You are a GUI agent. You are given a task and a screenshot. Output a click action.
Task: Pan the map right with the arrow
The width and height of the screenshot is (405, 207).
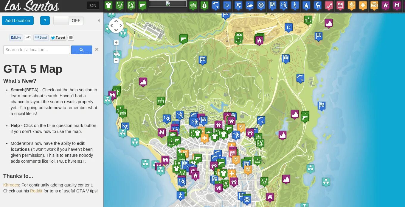[x=120, y=26]
